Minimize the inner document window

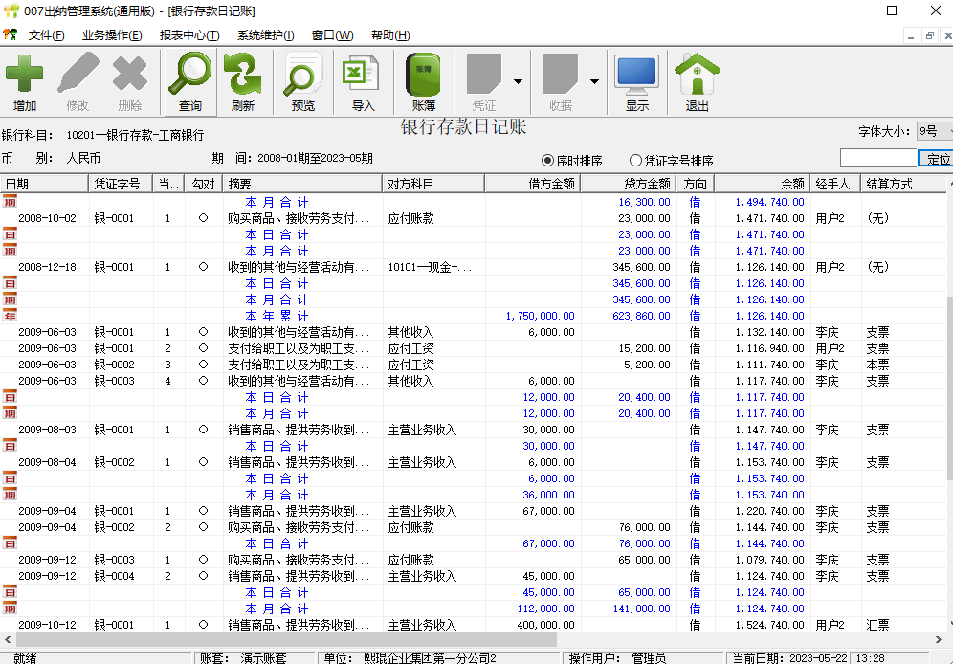click(x=911, y=35)
